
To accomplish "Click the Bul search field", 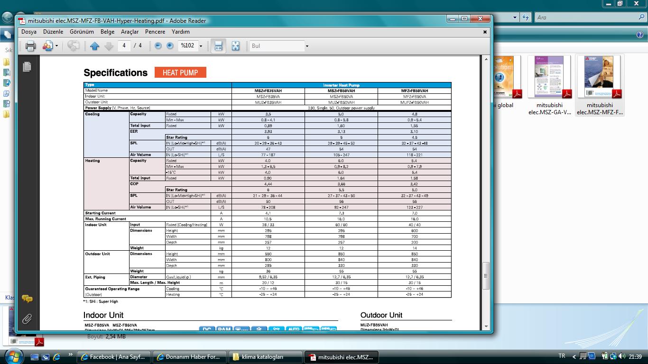I will point(277,46).
